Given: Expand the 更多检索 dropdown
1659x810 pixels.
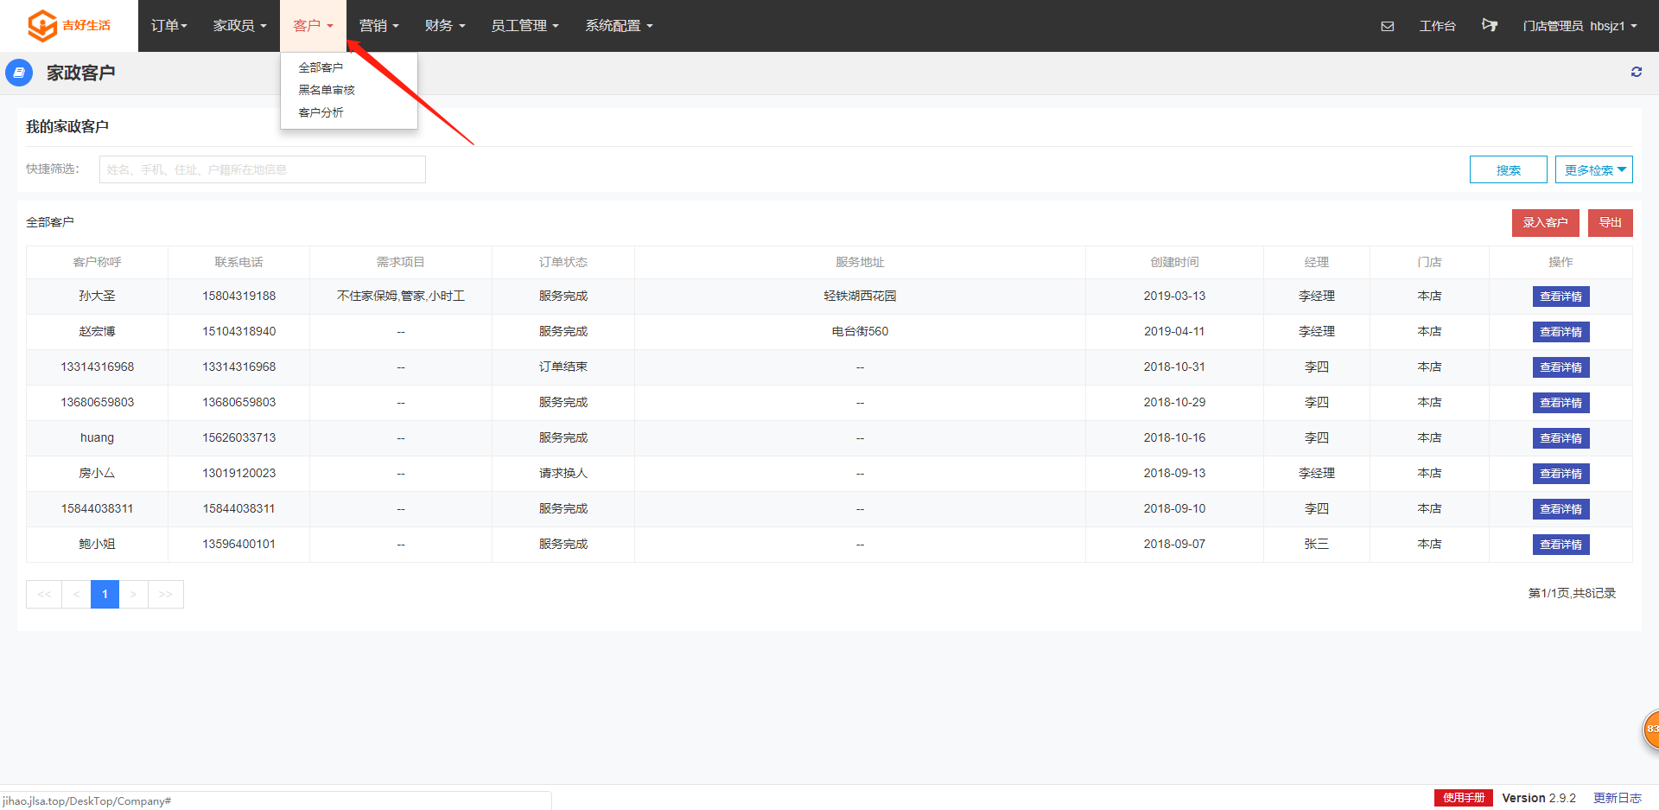Looking at the screenshot, I should pyautogui.click(x=1594, y=169).
